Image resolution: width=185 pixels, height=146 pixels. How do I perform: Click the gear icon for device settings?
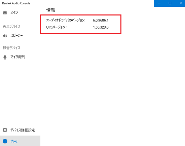tap(5, 130)
